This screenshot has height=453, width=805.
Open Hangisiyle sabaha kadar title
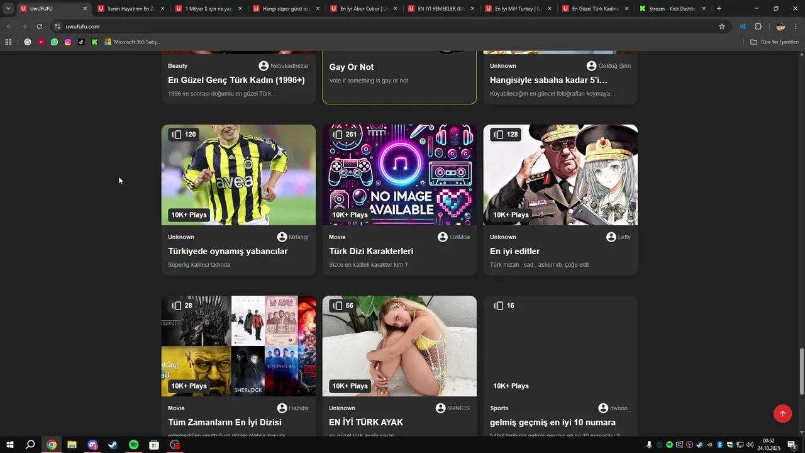coord(549,80)
